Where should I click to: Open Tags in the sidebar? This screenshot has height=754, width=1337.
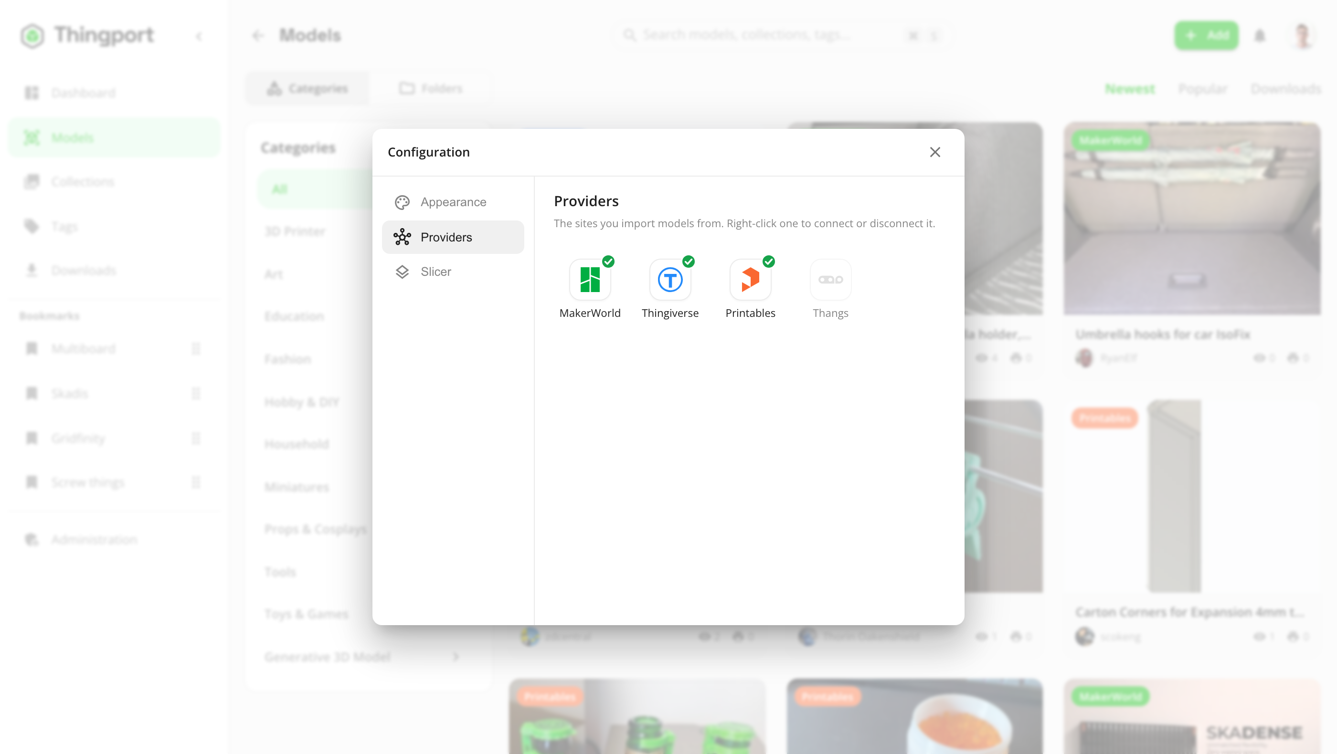tap(114, 227)
